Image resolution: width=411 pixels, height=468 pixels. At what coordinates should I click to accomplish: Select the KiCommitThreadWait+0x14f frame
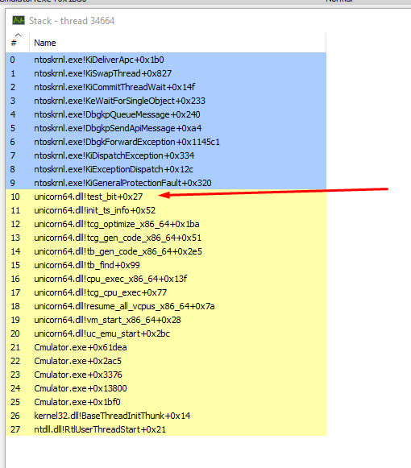tap(166, 87)
